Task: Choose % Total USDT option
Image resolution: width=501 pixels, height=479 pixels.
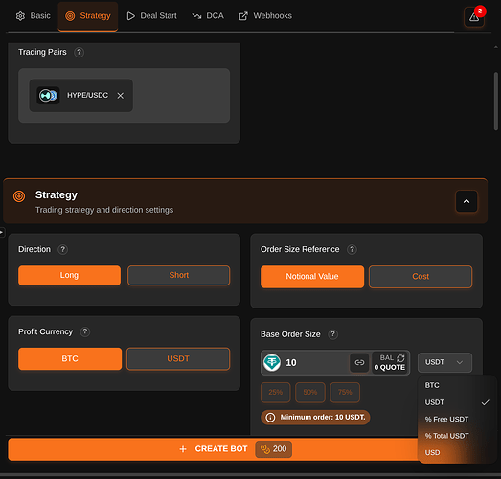Action: click(x=457, y=436)
